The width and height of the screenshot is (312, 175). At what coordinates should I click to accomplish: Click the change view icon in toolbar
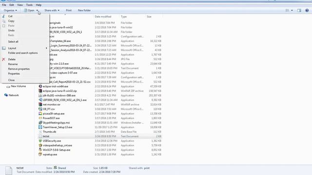click(287, 10)
